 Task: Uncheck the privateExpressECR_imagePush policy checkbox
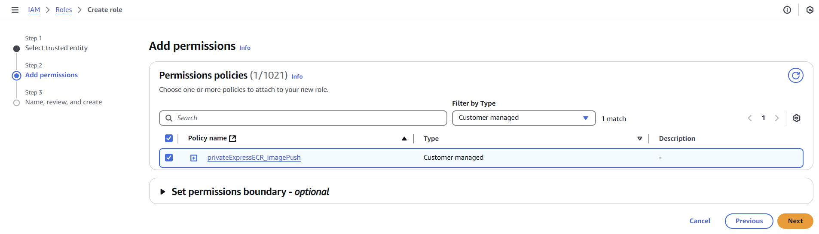click(169, 158)
